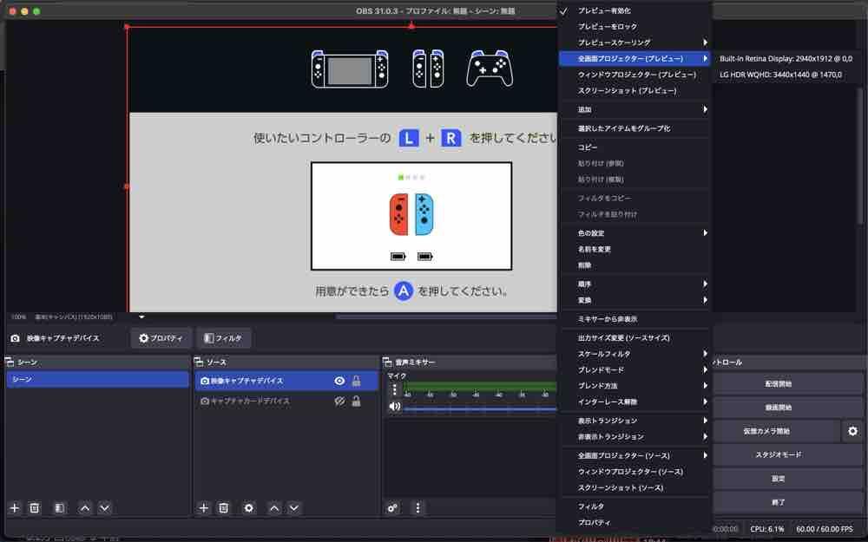The height and width of the screenshot is (542, 868).
Task: Select the シーン item in scenes list
Action: click(97, 380)
